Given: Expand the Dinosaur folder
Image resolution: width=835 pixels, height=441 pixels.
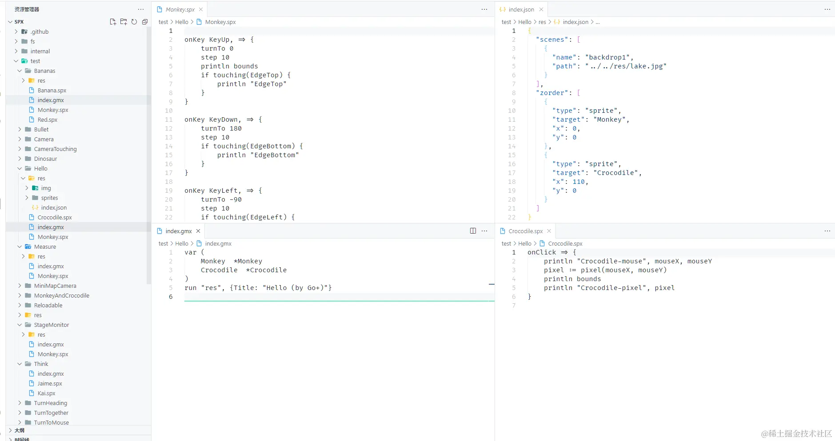Looking at the screenshot, I should (20, 159).
